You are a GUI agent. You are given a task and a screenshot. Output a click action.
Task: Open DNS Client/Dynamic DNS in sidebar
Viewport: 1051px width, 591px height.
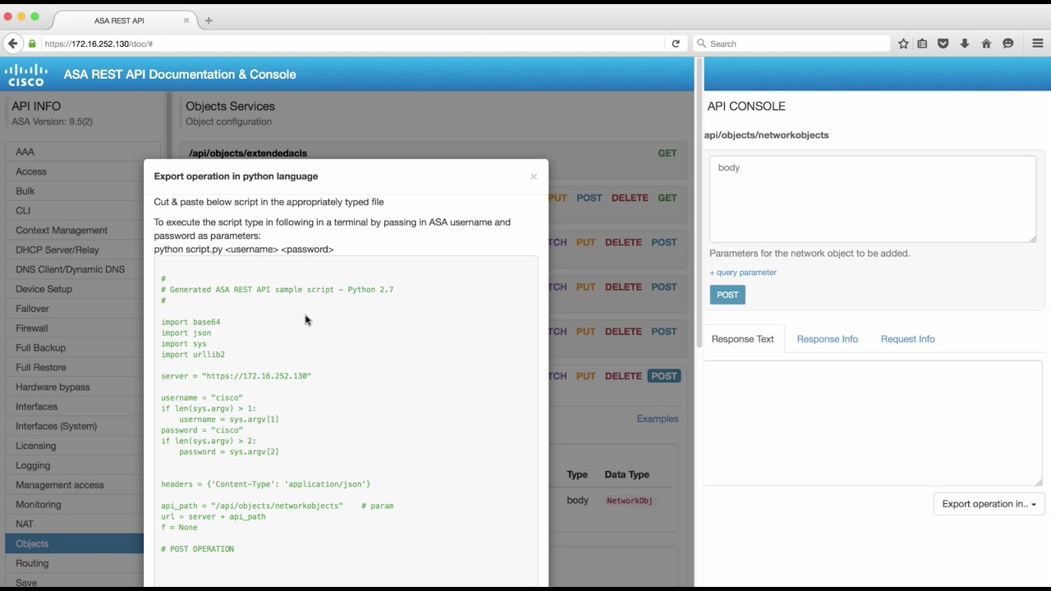click(x=74, y=269)
